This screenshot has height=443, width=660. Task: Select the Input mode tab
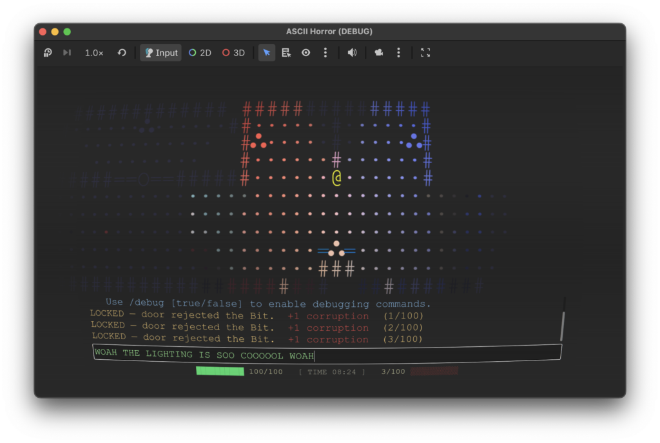tap(160, 53)
